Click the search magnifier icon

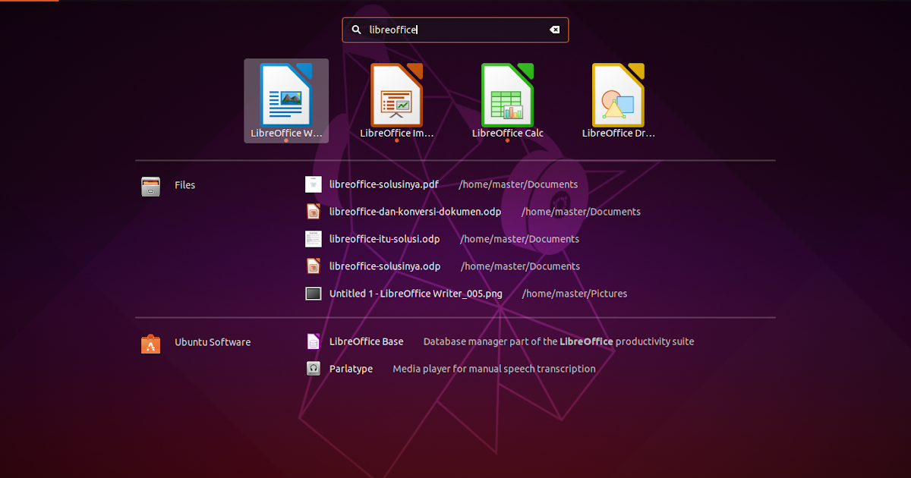pyautogui.click(x=356, y=30)
